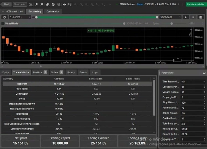Toggle the eye viewing options icon
The width and height of the screenshot is (207, 149).
[x=65, y=4]
